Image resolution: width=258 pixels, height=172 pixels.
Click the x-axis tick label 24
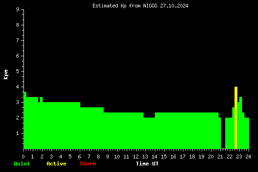click(248, 157)
